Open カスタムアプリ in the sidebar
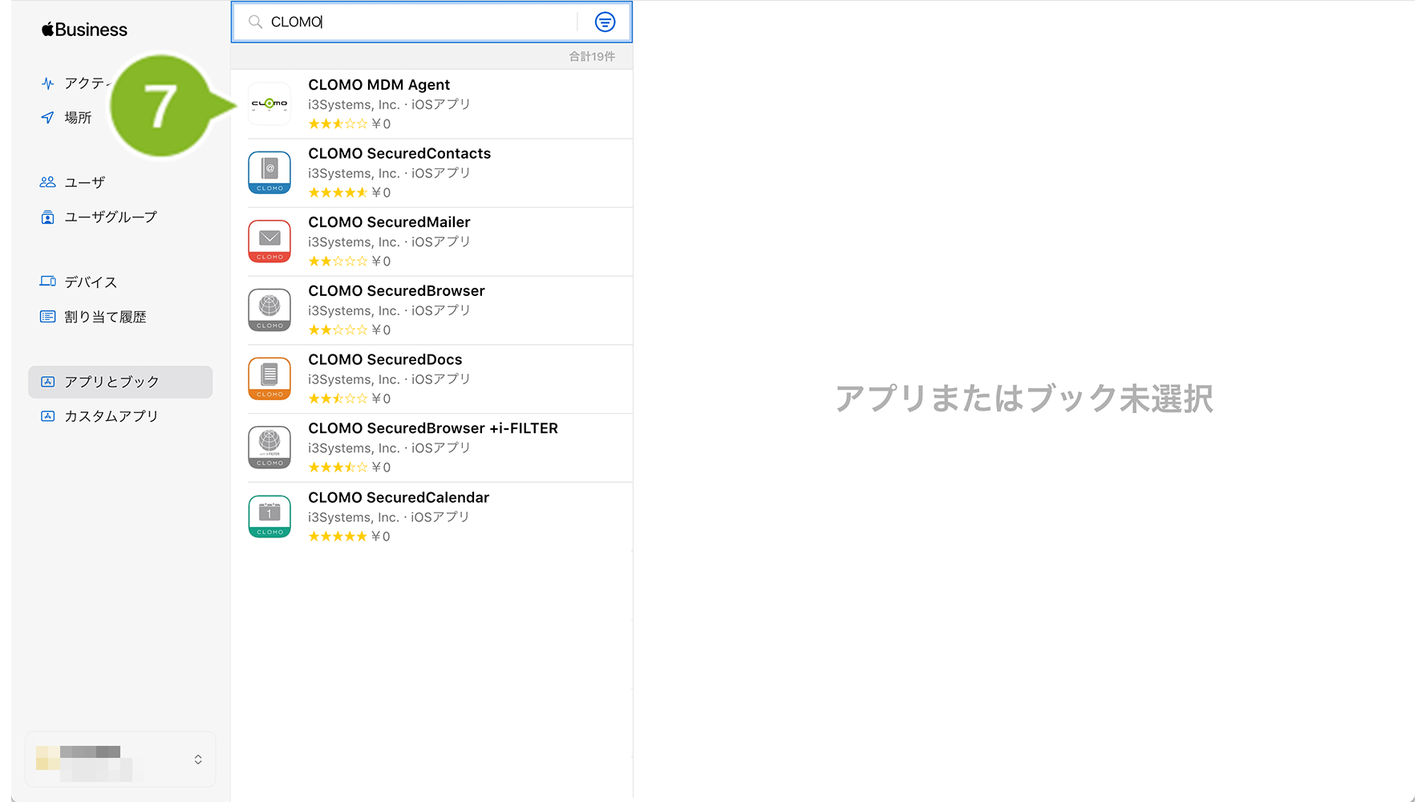Viewport: 1426px width, 802px height. point(111,416)
